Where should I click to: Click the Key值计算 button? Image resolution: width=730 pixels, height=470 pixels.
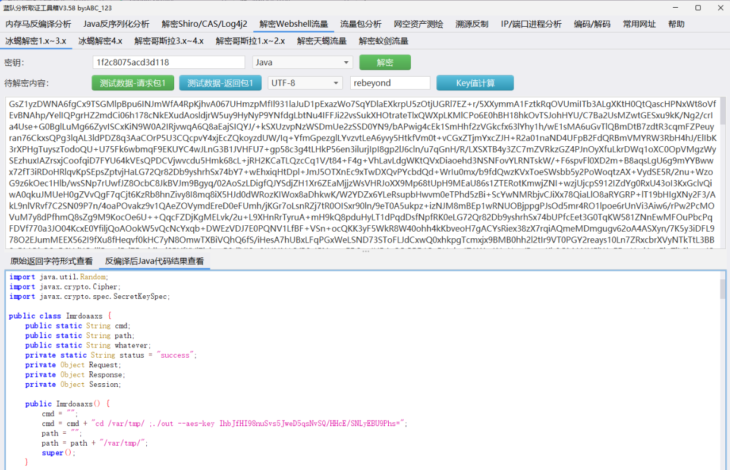click(475, 83)
